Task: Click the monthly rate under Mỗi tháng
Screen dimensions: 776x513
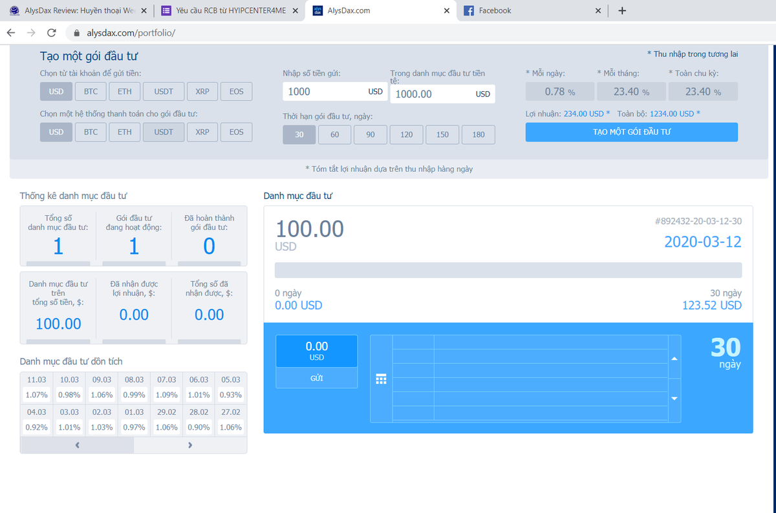Action: pos(631,92)
